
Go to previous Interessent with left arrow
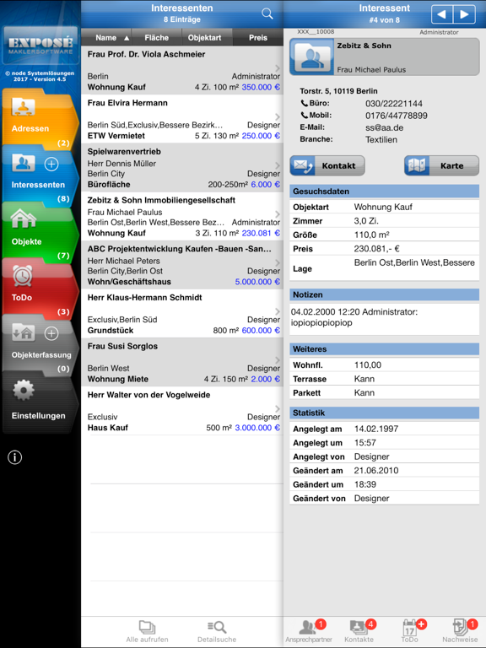tap(442, 14)
